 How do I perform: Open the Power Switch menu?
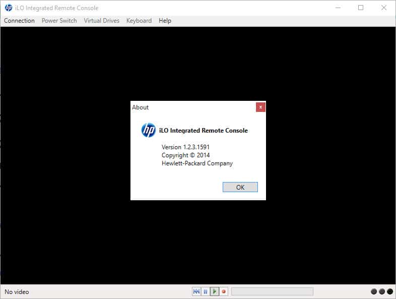pos(59,21)
